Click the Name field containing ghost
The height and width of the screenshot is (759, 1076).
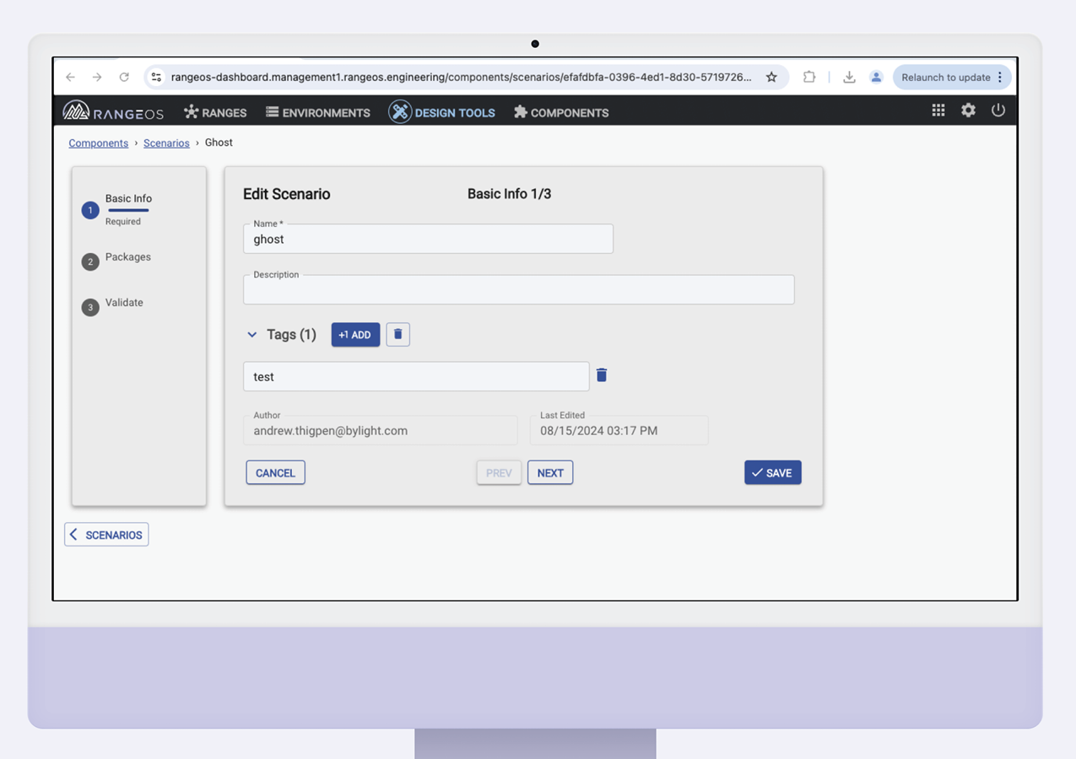(x=428, y=239)
